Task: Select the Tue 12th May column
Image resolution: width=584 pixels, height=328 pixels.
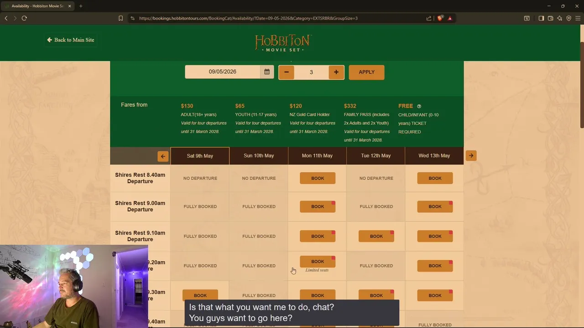Action: pos(376,156)
